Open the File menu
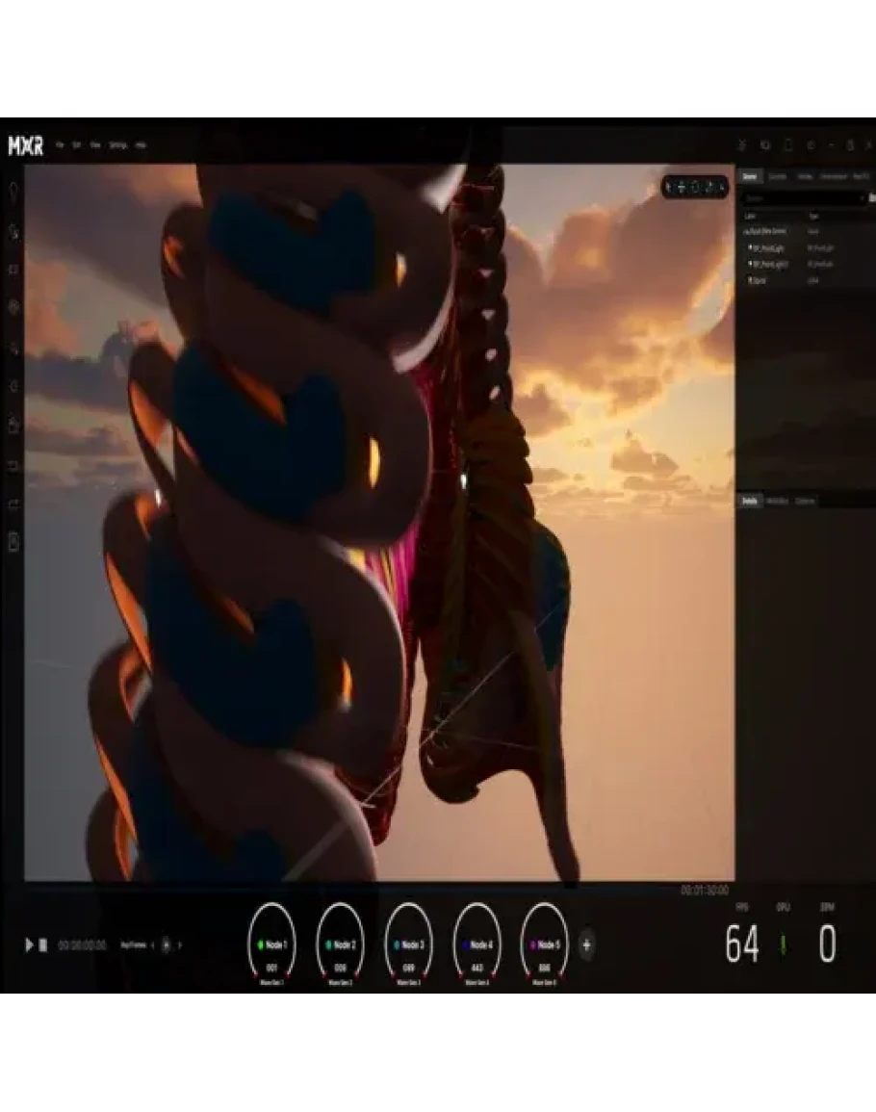Viewport: 876px width, 1112px height. (x=60, y=145)
